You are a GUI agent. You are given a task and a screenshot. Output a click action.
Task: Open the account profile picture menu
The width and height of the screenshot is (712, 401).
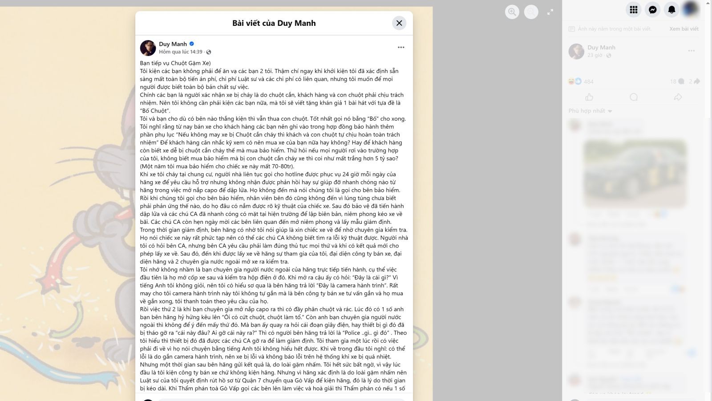691,9
